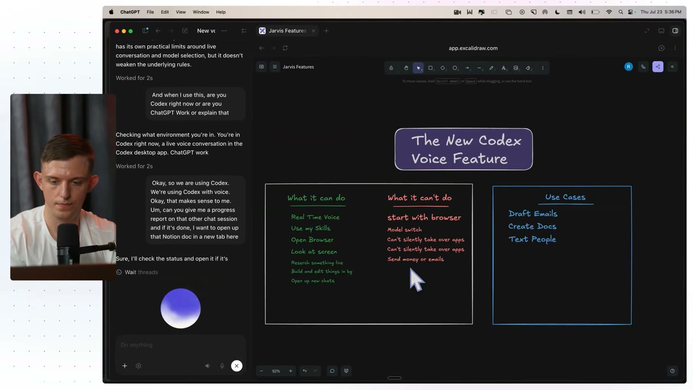This screenshot has width=693, height=390.
Task: Switch to the Jarvis Features tab
Action: pos(287,31)
